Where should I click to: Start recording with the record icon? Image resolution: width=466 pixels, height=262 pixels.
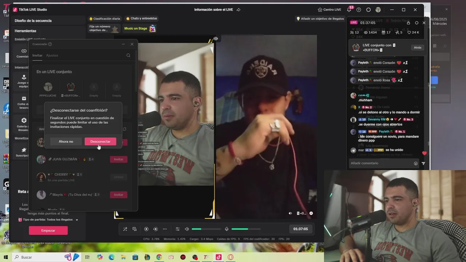[146, 229]
